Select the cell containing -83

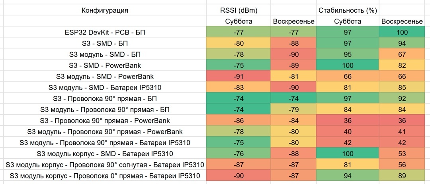pos(238,87)
